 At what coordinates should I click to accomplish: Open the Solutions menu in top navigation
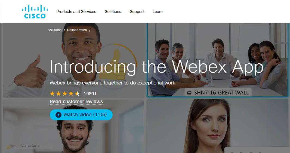[x=113, y=12]
